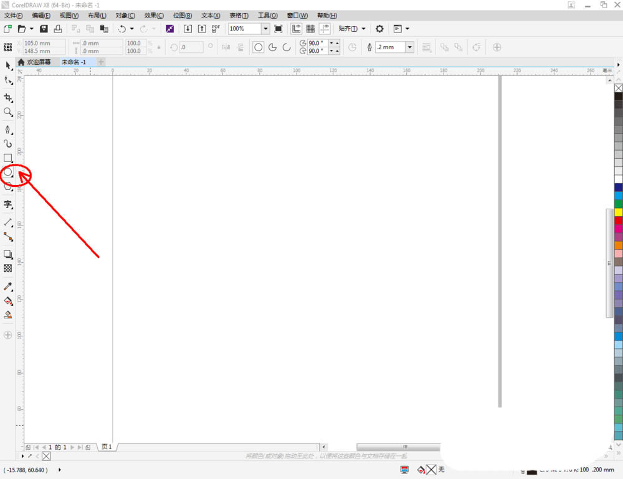Select the Zoom magnifier tool

[x=8, y=112]
